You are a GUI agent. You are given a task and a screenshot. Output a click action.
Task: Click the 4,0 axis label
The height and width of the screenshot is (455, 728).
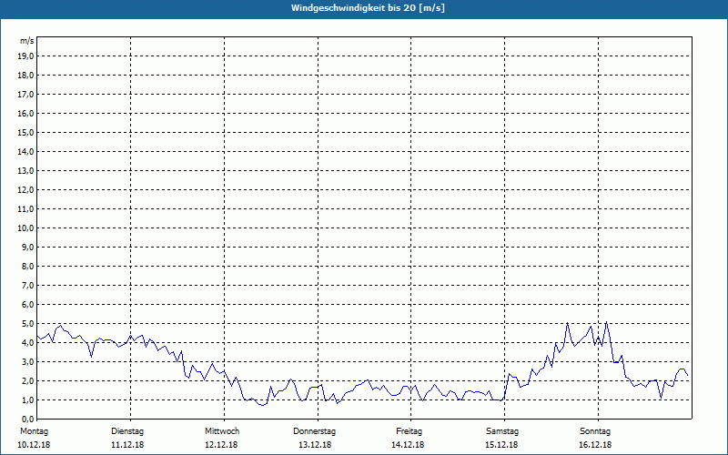pos(27,343)
